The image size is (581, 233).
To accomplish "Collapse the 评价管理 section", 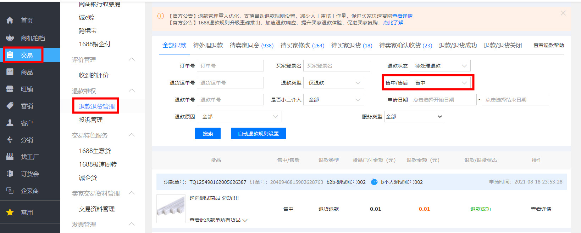I will (132, 59).
